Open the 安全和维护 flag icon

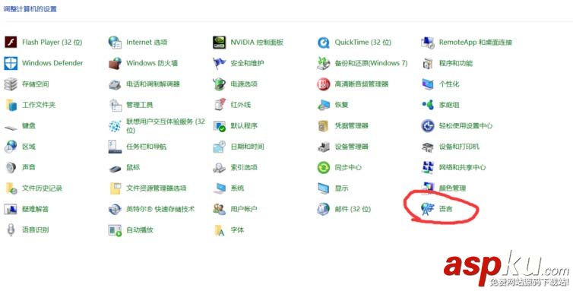220,63
